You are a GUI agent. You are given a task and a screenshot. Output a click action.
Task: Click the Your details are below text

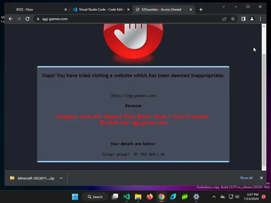click(x=133, y=144)
